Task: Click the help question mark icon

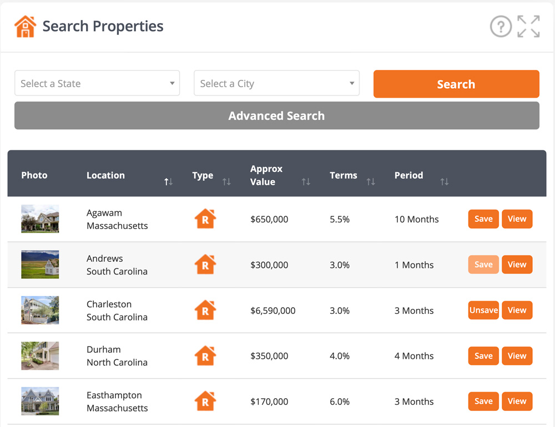Action: [x=500, y=27]
